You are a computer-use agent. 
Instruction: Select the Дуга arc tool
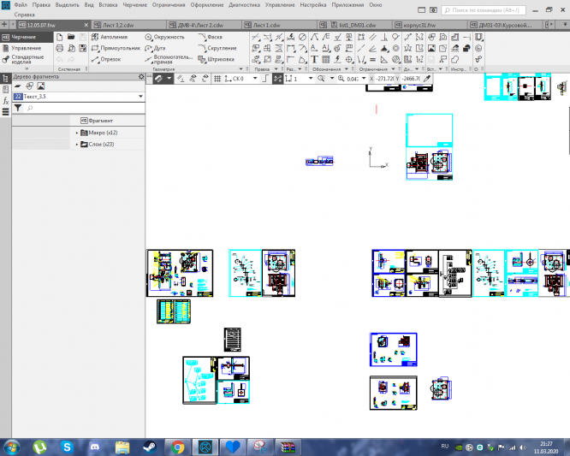(x=155, y=48)
